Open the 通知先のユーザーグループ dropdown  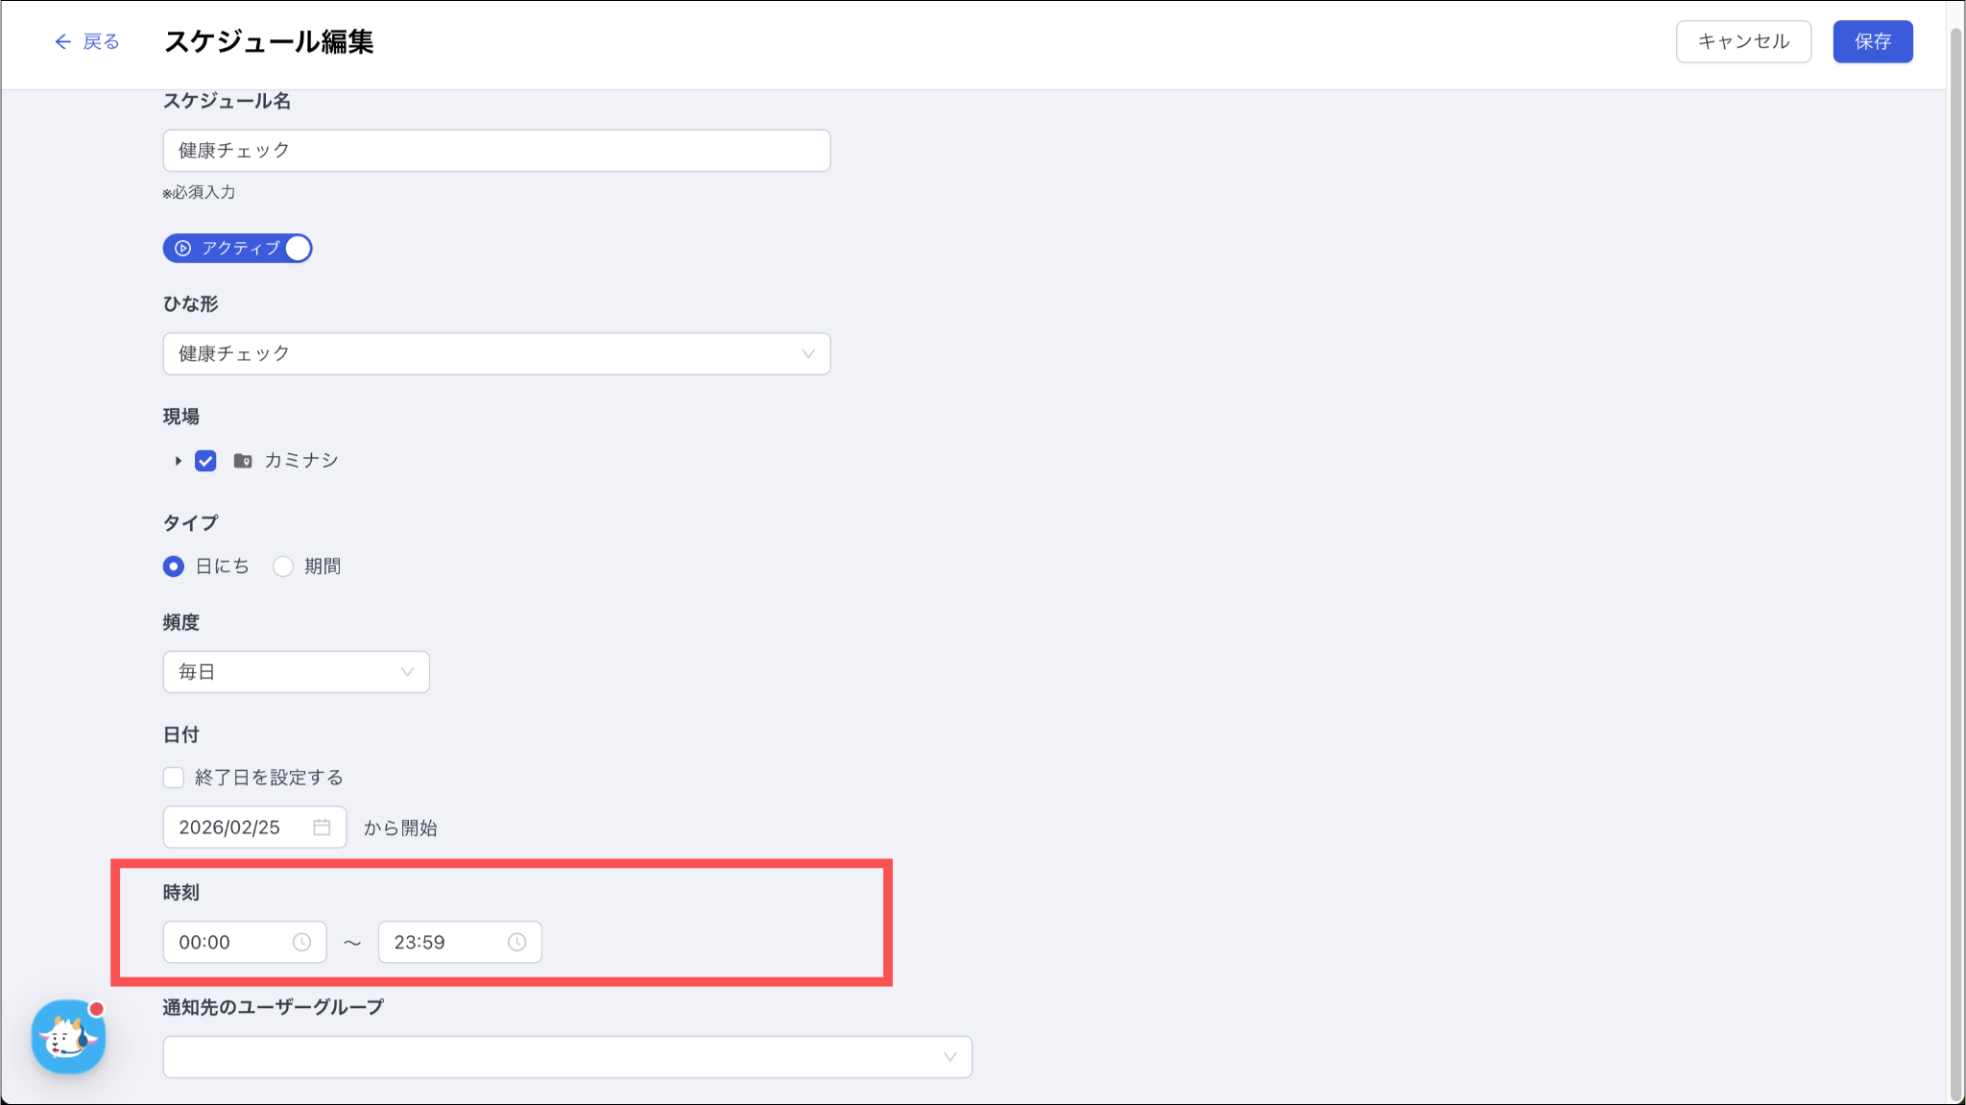click(x=567, y=1057)
